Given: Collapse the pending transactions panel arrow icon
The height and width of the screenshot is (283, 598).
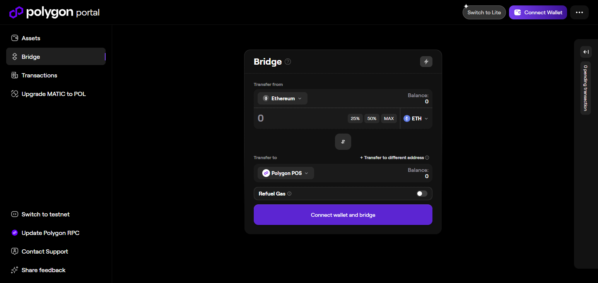Looking at the screenshot, I should click(x=586, y=51).
